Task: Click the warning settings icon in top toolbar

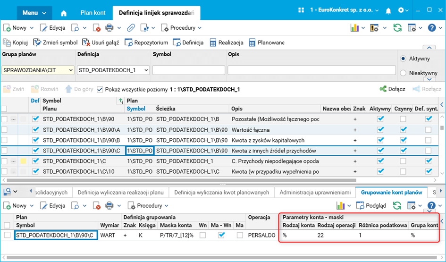Action: tap(374, 28)
